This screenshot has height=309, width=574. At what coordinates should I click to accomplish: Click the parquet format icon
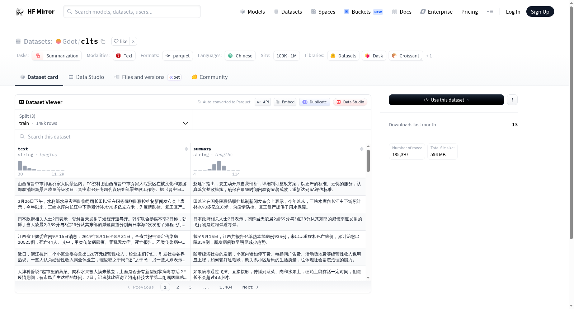(x=168, y=56)
